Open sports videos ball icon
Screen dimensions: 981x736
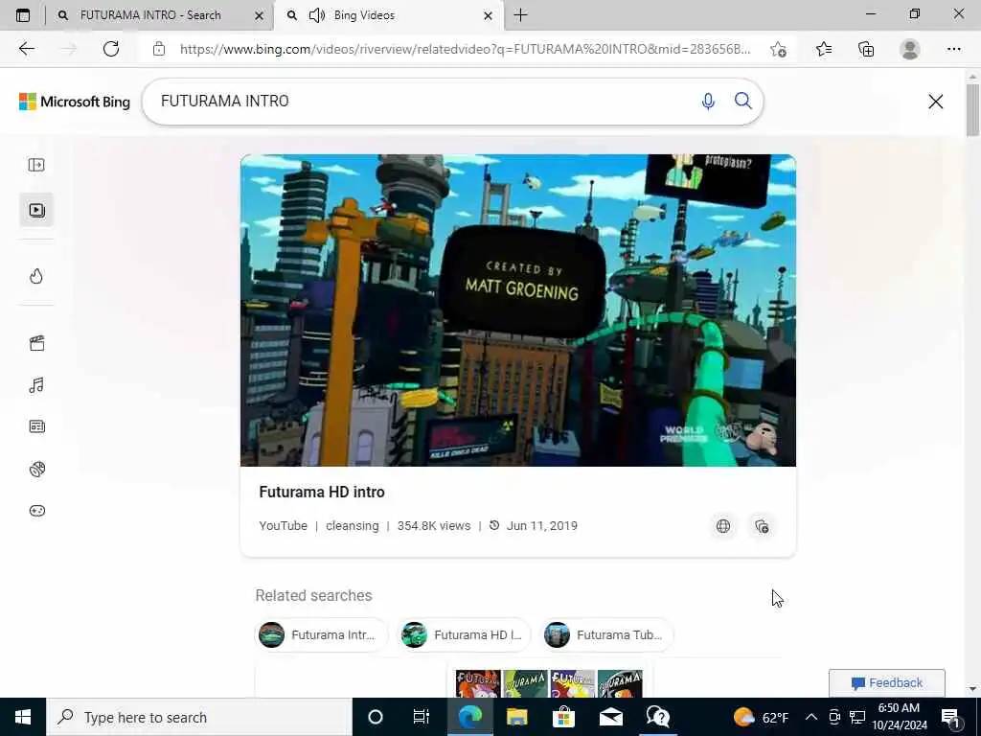point(36,469)
